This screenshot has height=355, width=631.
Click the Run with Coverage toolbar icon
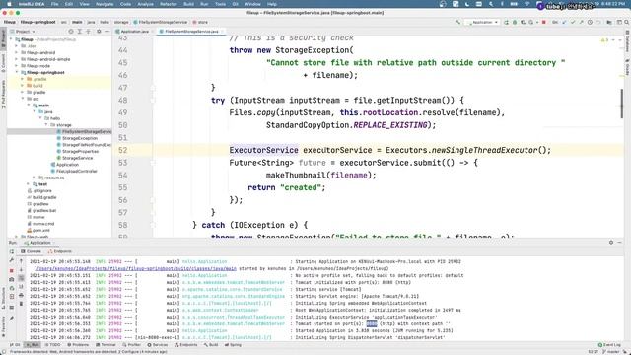[524, 22]
